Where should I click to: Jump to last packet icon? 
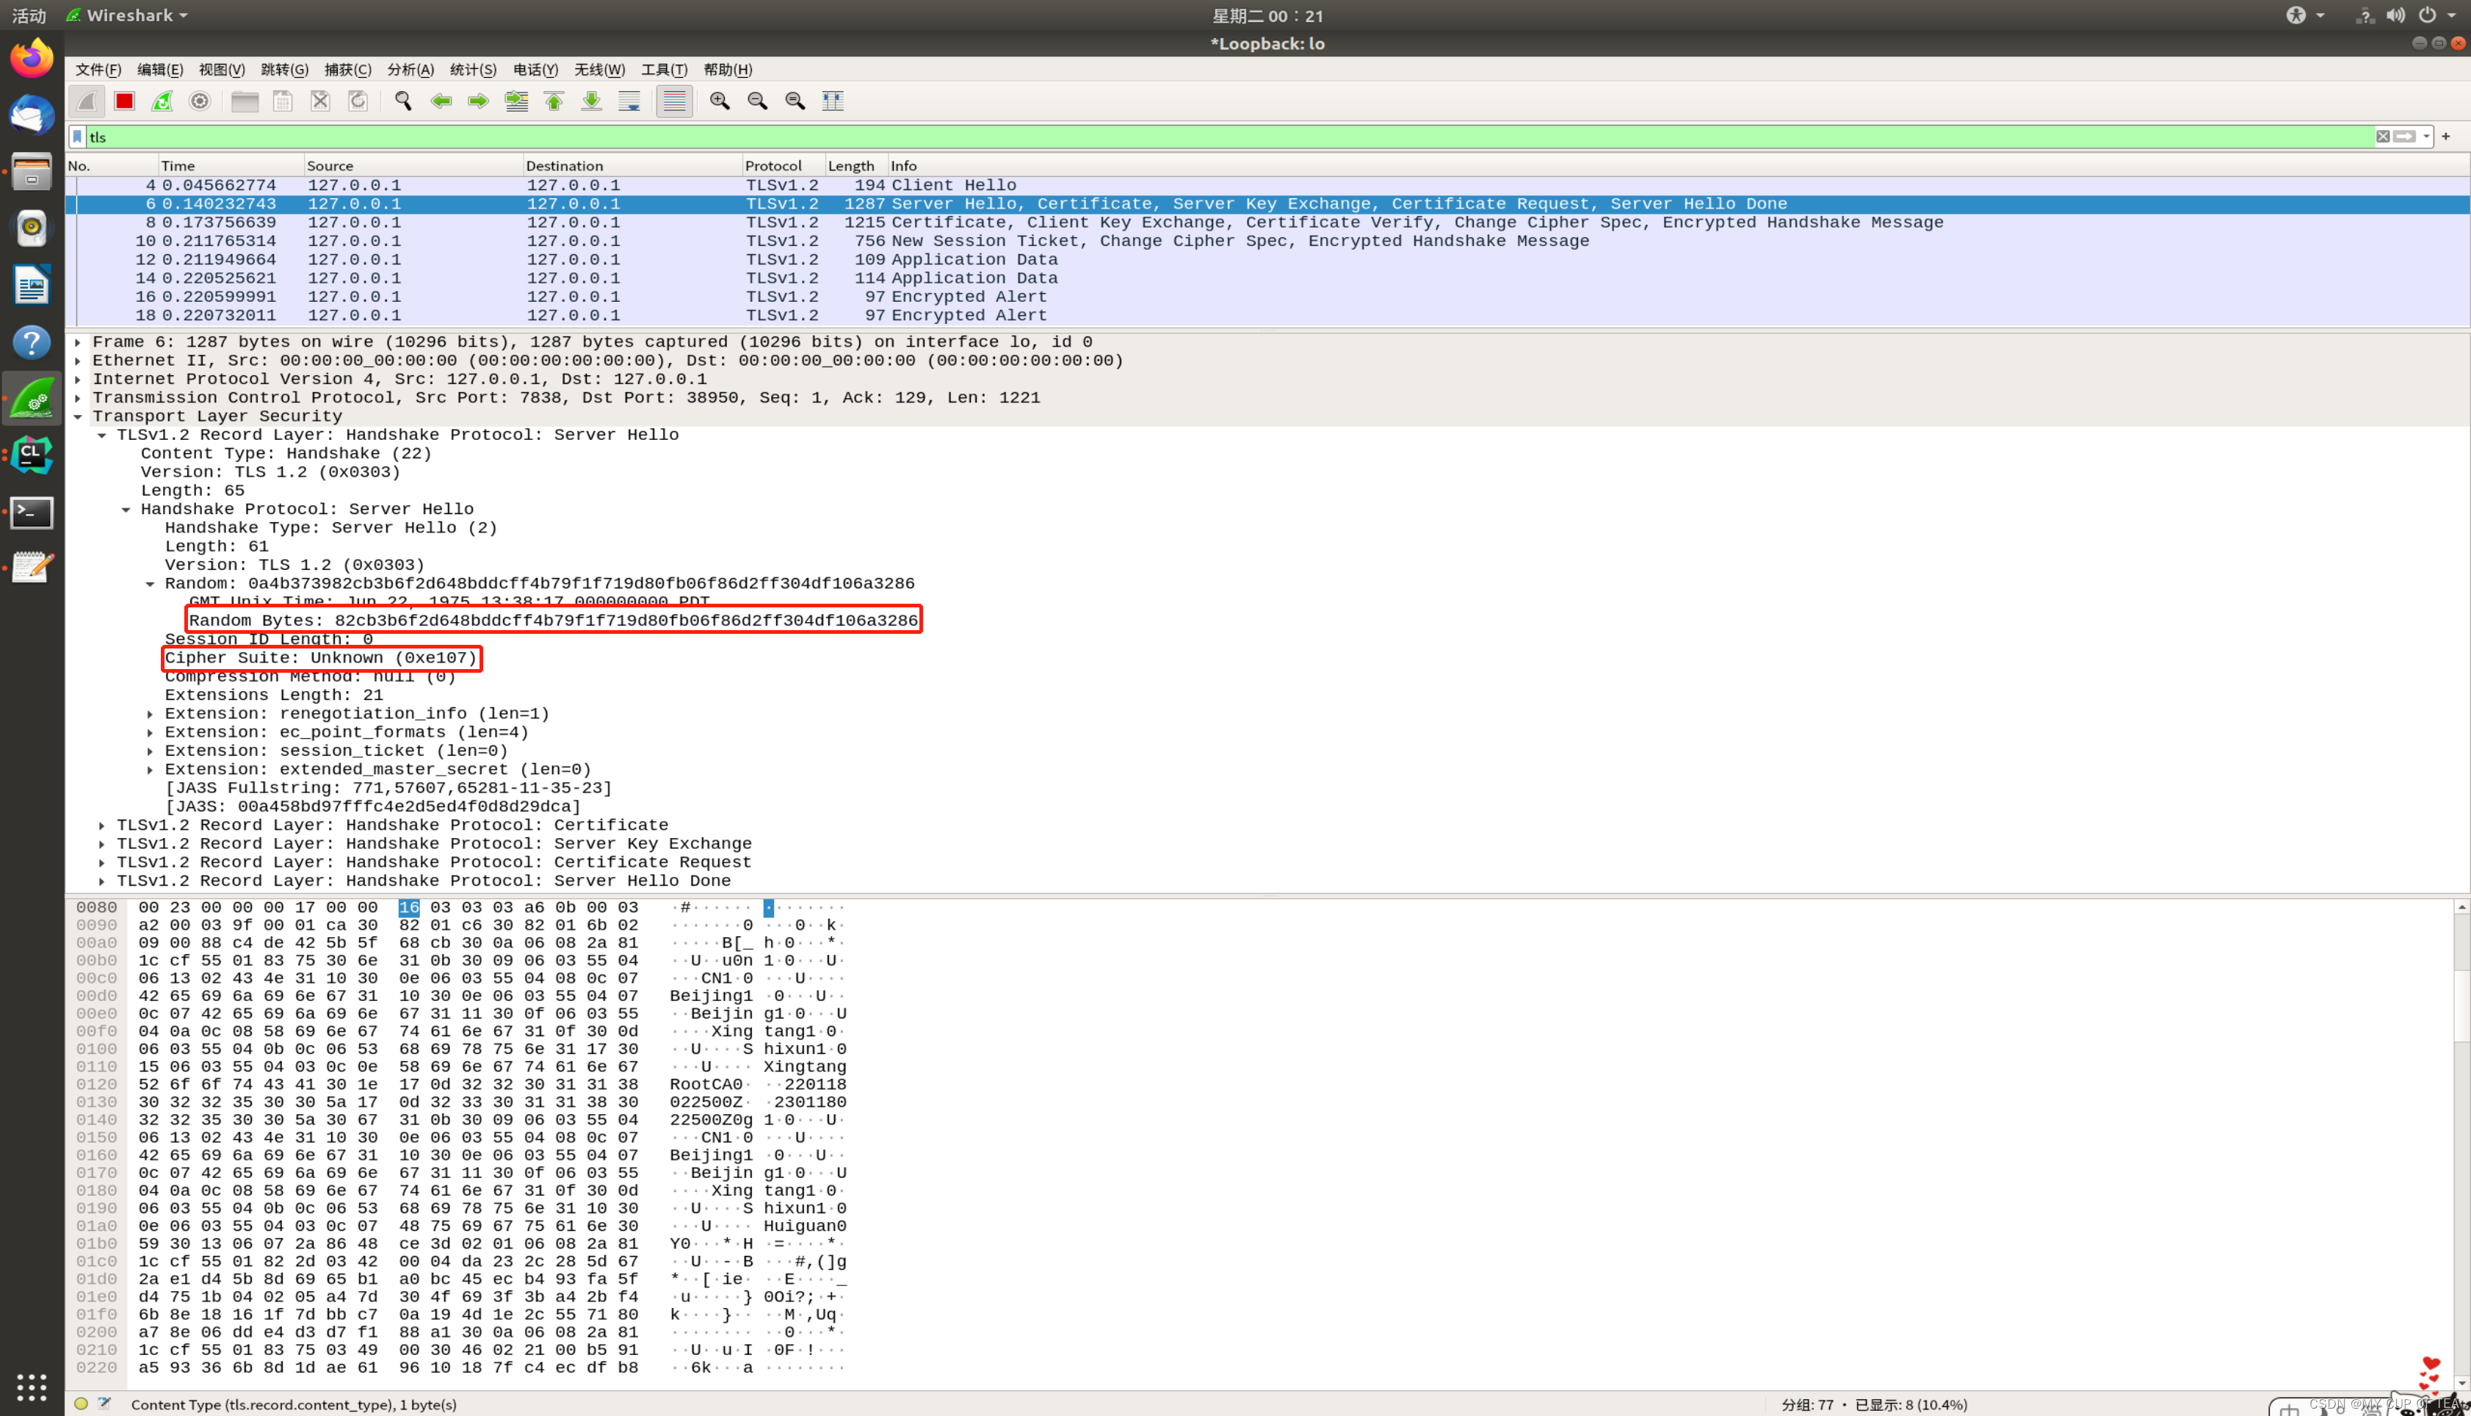click(x=591, y=101)
